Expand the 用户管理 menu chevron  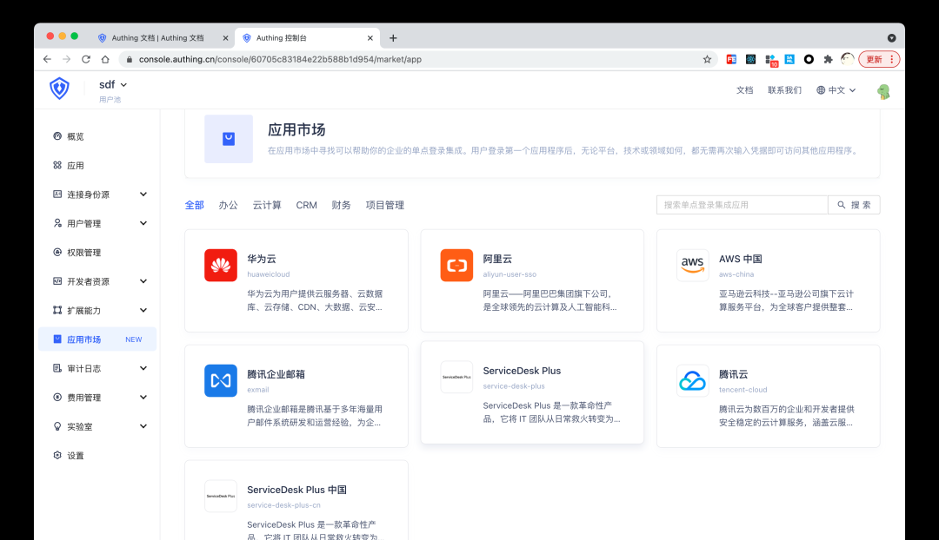coord(143,223)
